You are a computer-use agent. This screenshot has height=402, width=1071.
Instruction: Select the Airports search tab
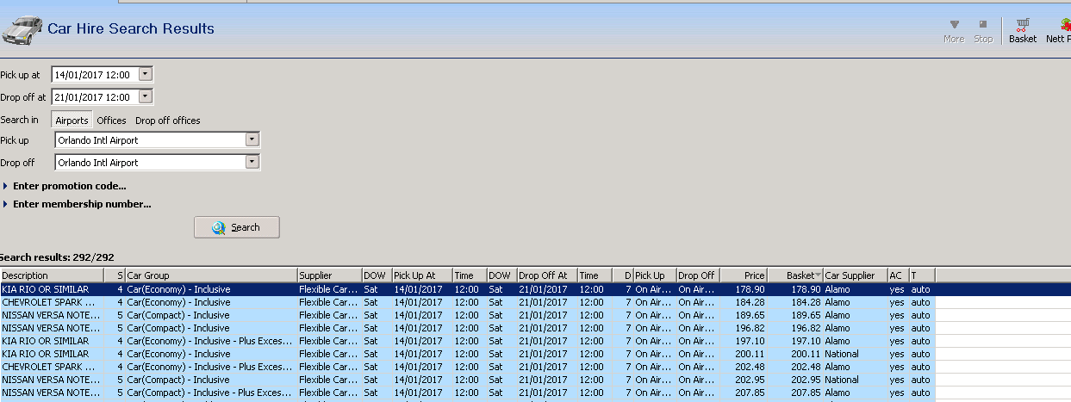[x=72, y=121]
